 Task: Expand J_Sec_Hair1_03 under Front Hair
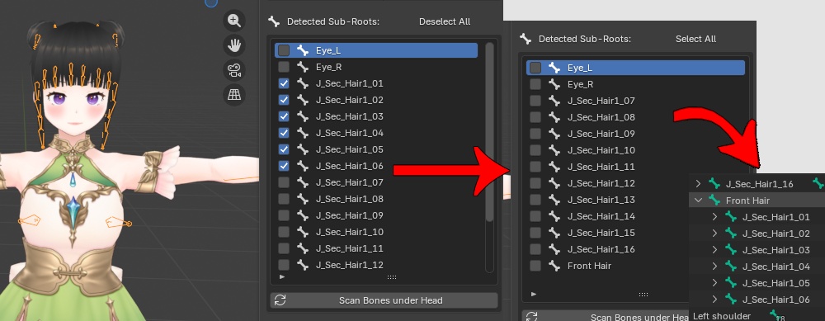click(714, 250)
